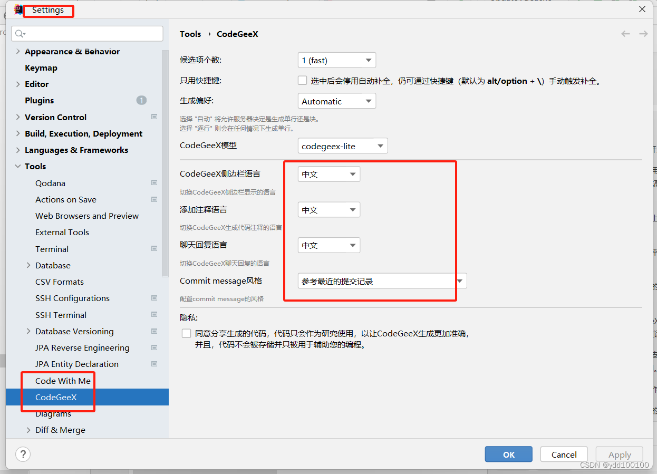Viewport: 657px width, 474px height.
Task: Expand the Database Versioning subsection
Action: click(28, 331)
